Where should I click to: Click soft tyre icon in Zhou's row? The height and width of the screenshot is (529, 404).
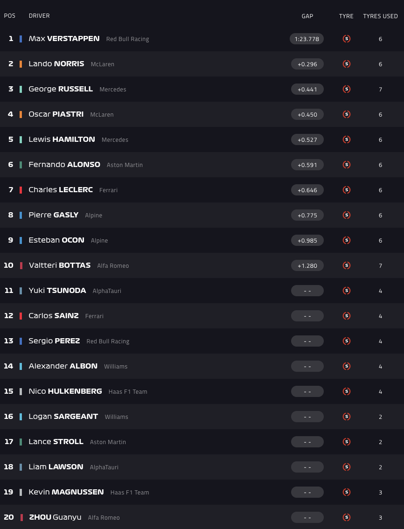coord(346,517)
